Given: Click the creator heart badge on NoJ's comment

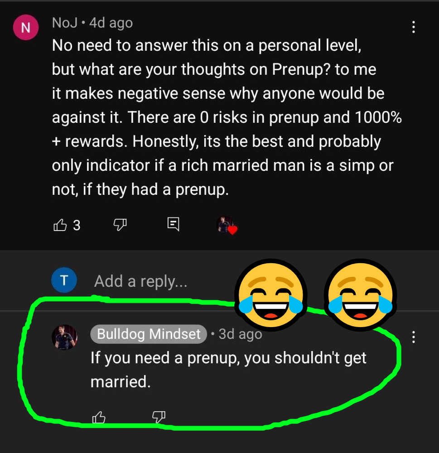Looking at the screenshot, I should pyautogui.click(x=227, y=225).
